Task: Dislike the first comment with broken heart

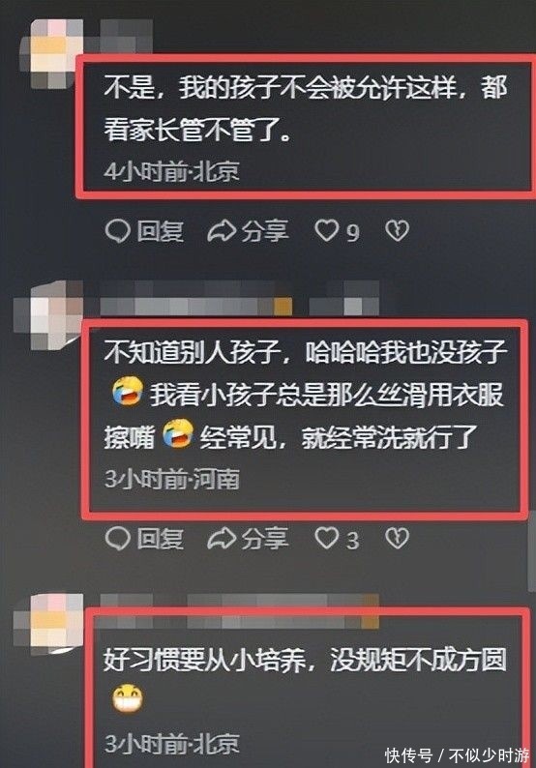Action: (397, 231)
